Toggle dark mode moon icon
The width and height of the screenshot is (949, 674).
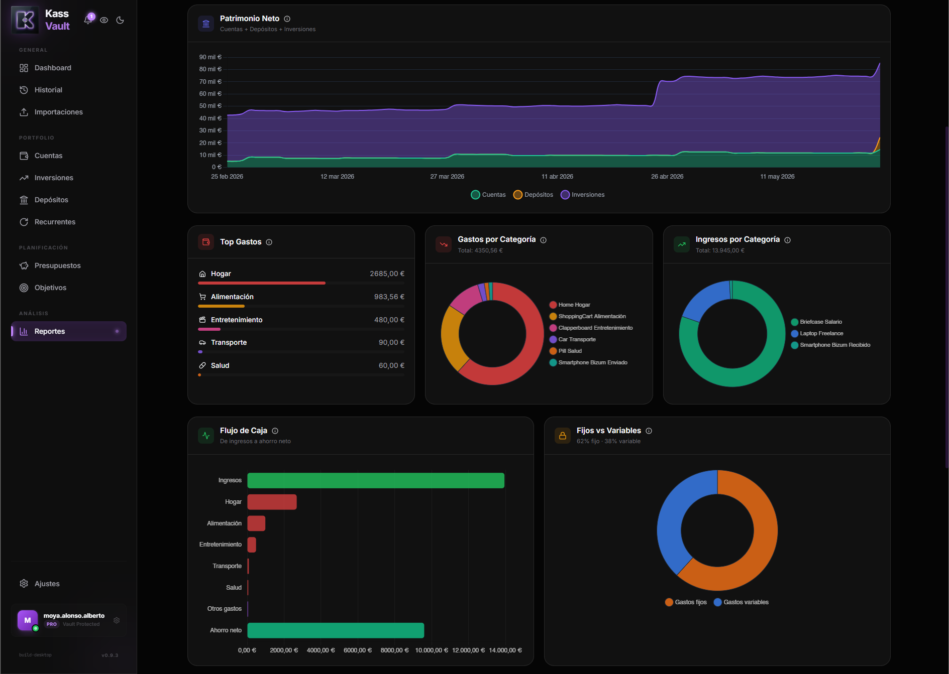click(120, 20)
